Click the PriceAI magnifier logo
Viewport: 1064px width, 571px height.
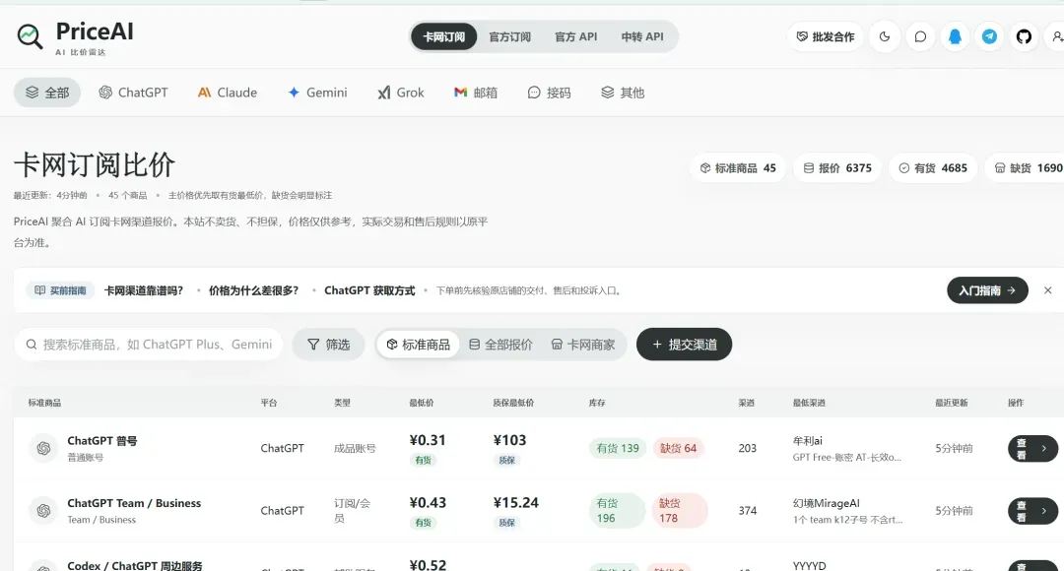tap(30, 36)
